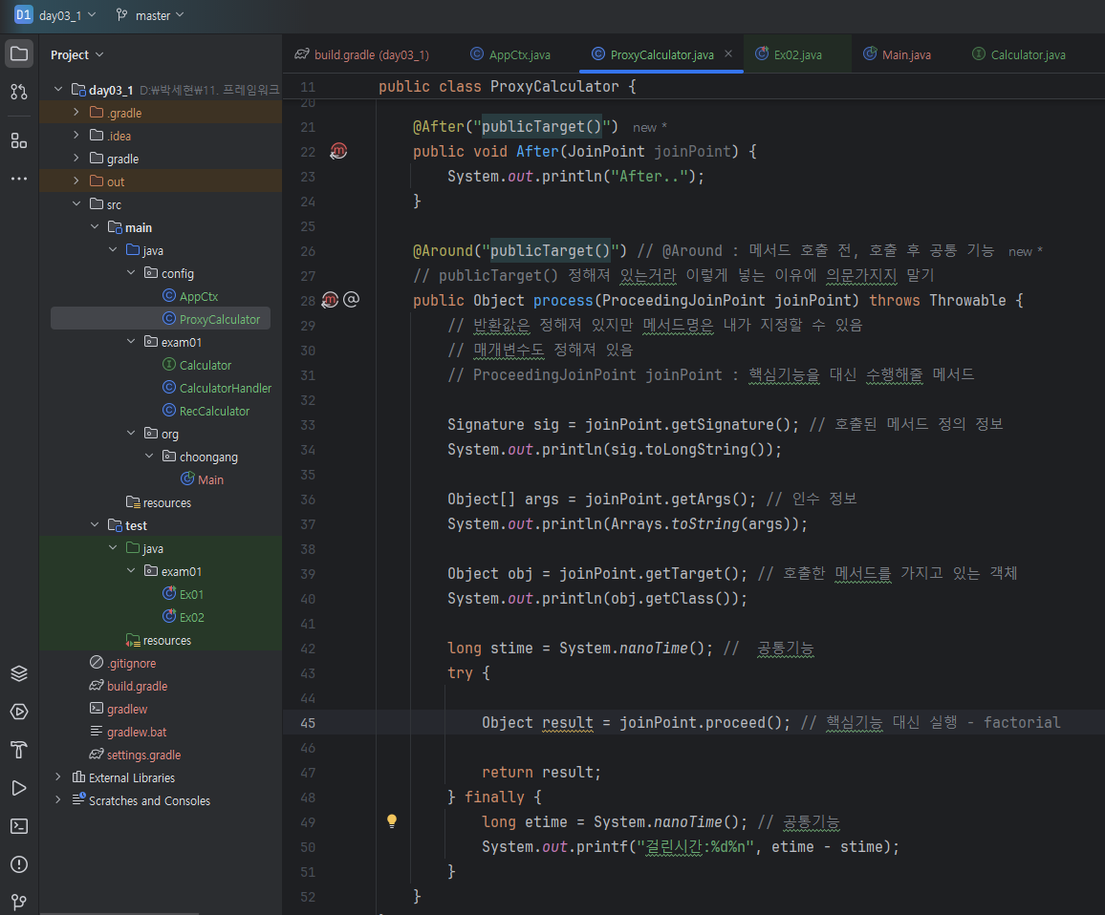Viewport: 1105px width, 915px height.
Task: Open the Problems tool window icon
Action: (x=19, y=864)
